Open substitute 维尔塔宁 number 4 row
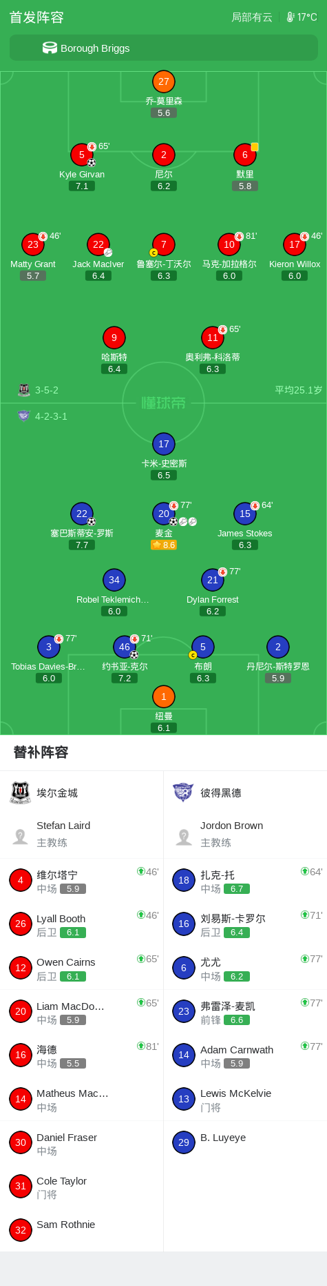Viewport: 327px width, 1286px height. [82, 881]
